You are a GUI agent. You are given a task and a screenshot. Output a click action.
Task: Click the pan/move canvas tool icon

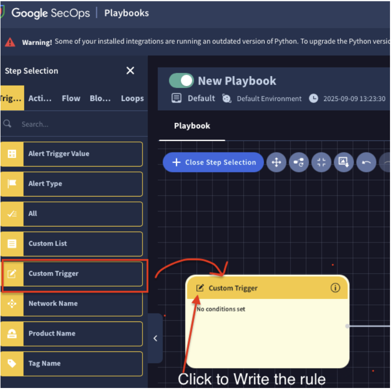pyautogui.click(x=276, y=162)
